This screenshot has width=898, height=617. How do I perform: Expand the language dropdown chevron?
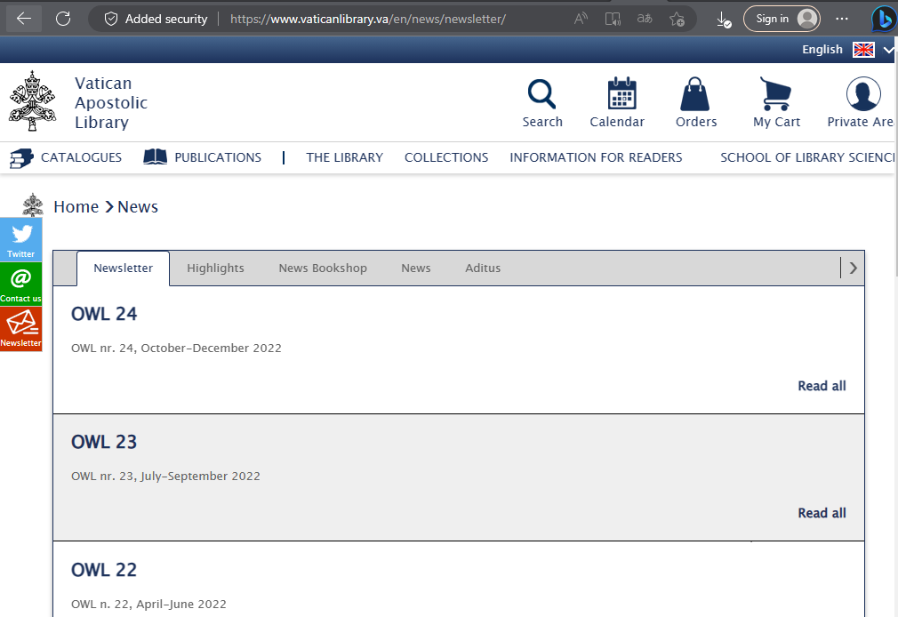(889, 51)
